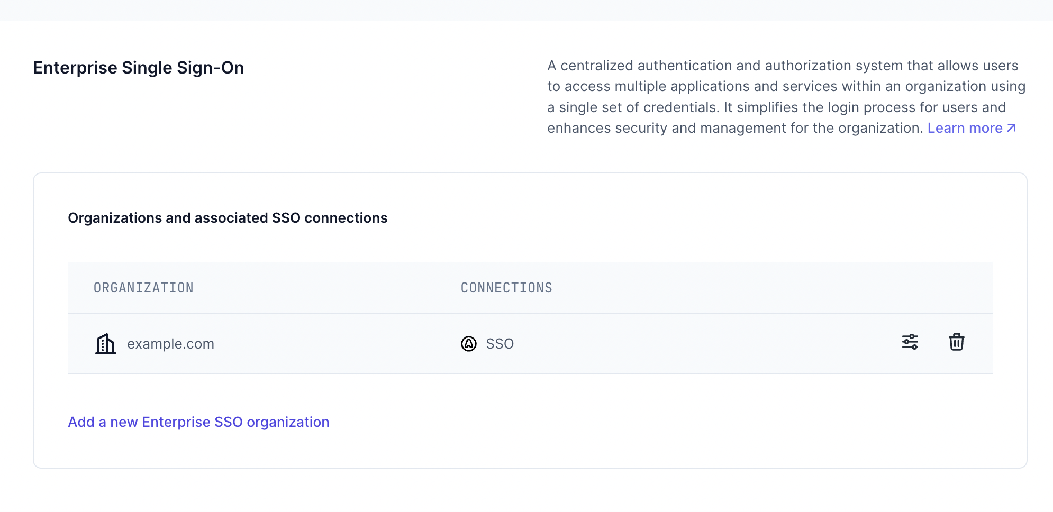This screenshot has height=512, width=1053.
Task: Delete the example.com organization via trash icon
Action: click(x=956, y=342)
